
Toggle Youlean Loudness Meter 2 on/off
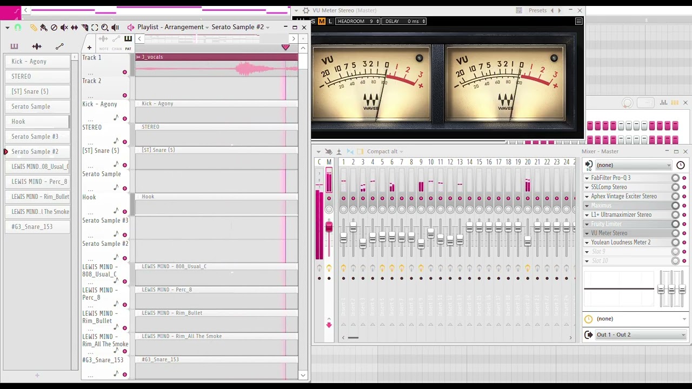click(684, 242)
